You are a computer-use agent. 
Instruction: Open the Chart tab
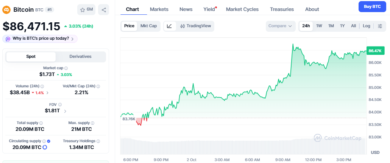point(132,9)
